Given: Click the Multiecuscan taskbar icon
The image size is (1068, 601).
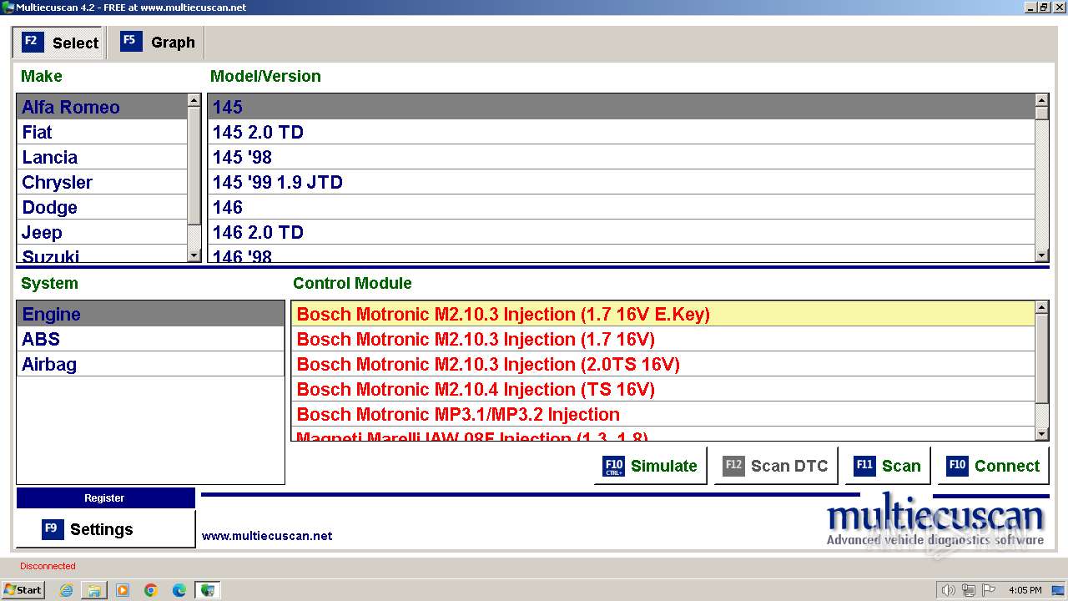Looking at the screenshot, I should (208, 590).
